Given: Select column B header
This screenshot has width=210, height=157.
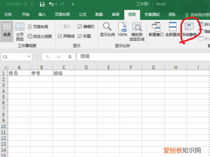Looking at the screenshot, I should click(42, 67).
